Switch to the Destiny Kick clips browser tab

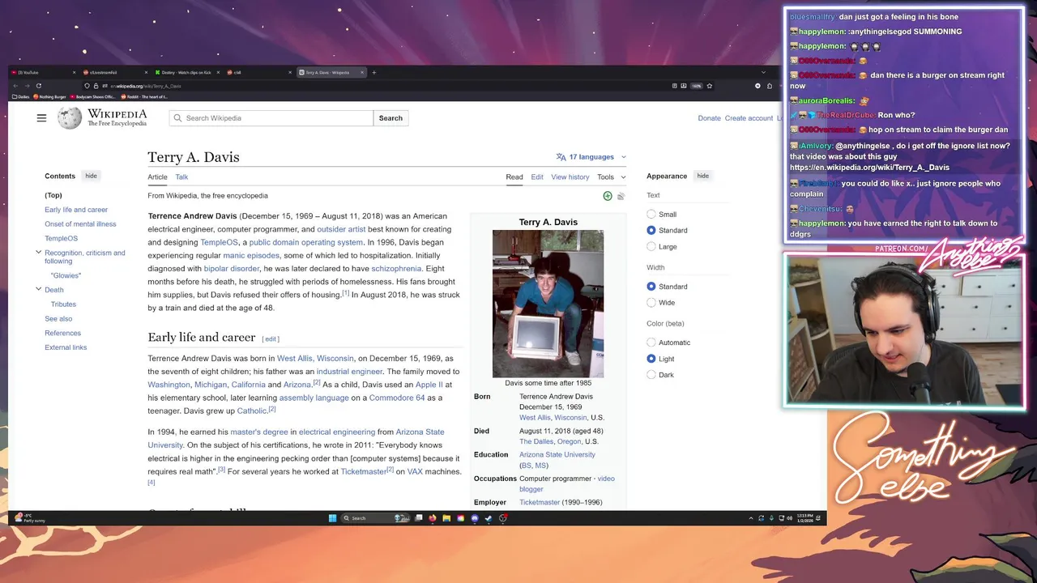coord(187,73)
